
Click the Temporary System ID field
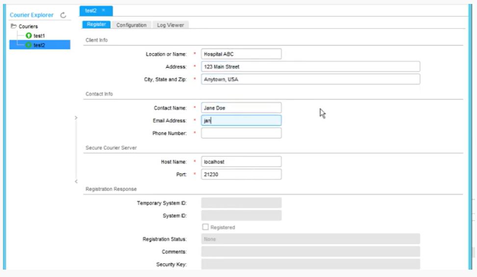(x=241, y=203)
